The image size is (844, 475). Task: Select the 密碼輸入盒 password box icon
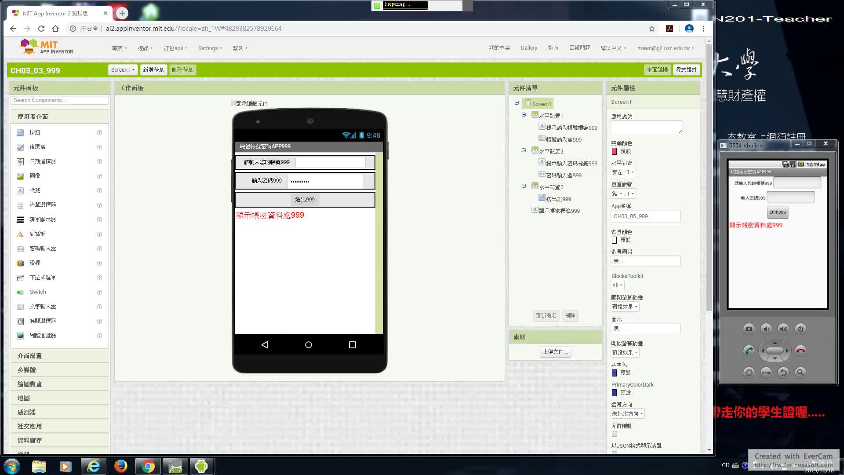coord(20,248)
